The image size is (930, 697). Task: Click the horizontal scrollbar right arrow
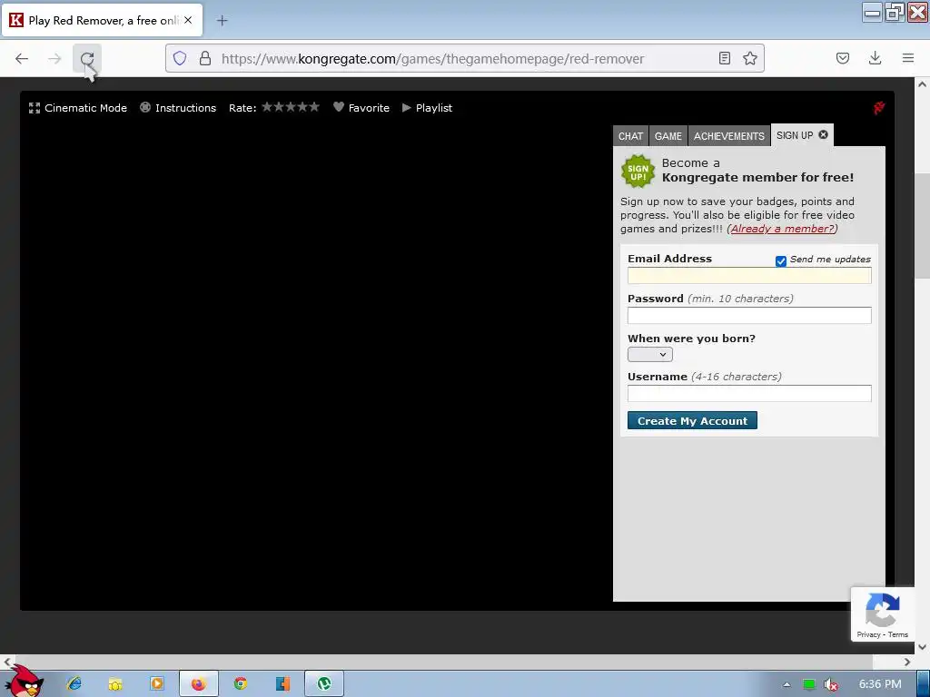tap(907, 662)
